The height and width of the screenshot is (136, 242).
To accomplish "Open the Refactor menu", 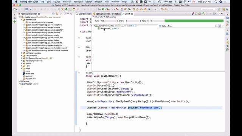I will pos(67,2).
